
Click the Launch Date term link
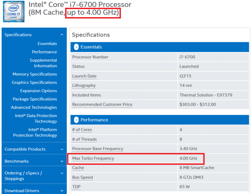[84, 76]
